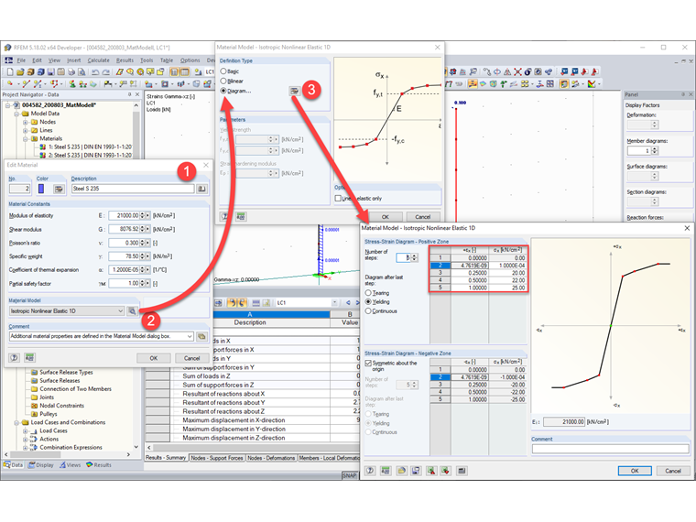The width and height of the screenshot is (696, 522).
Task: Click the Excel export icon in stress-strain dialog
Action: tap(431, 471)
